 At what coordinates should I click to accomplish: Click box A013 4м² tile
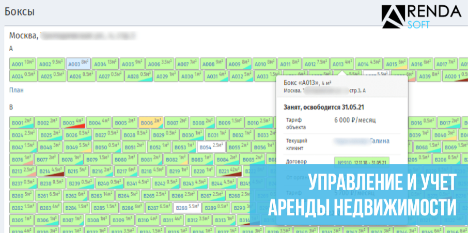pos(342,64)
